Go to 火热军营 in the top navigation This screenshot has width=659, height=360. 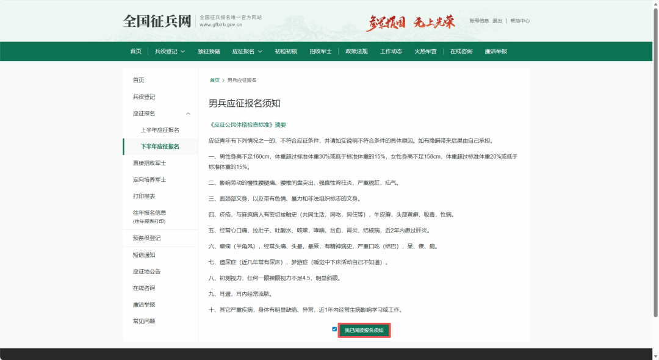coord(425,51)
